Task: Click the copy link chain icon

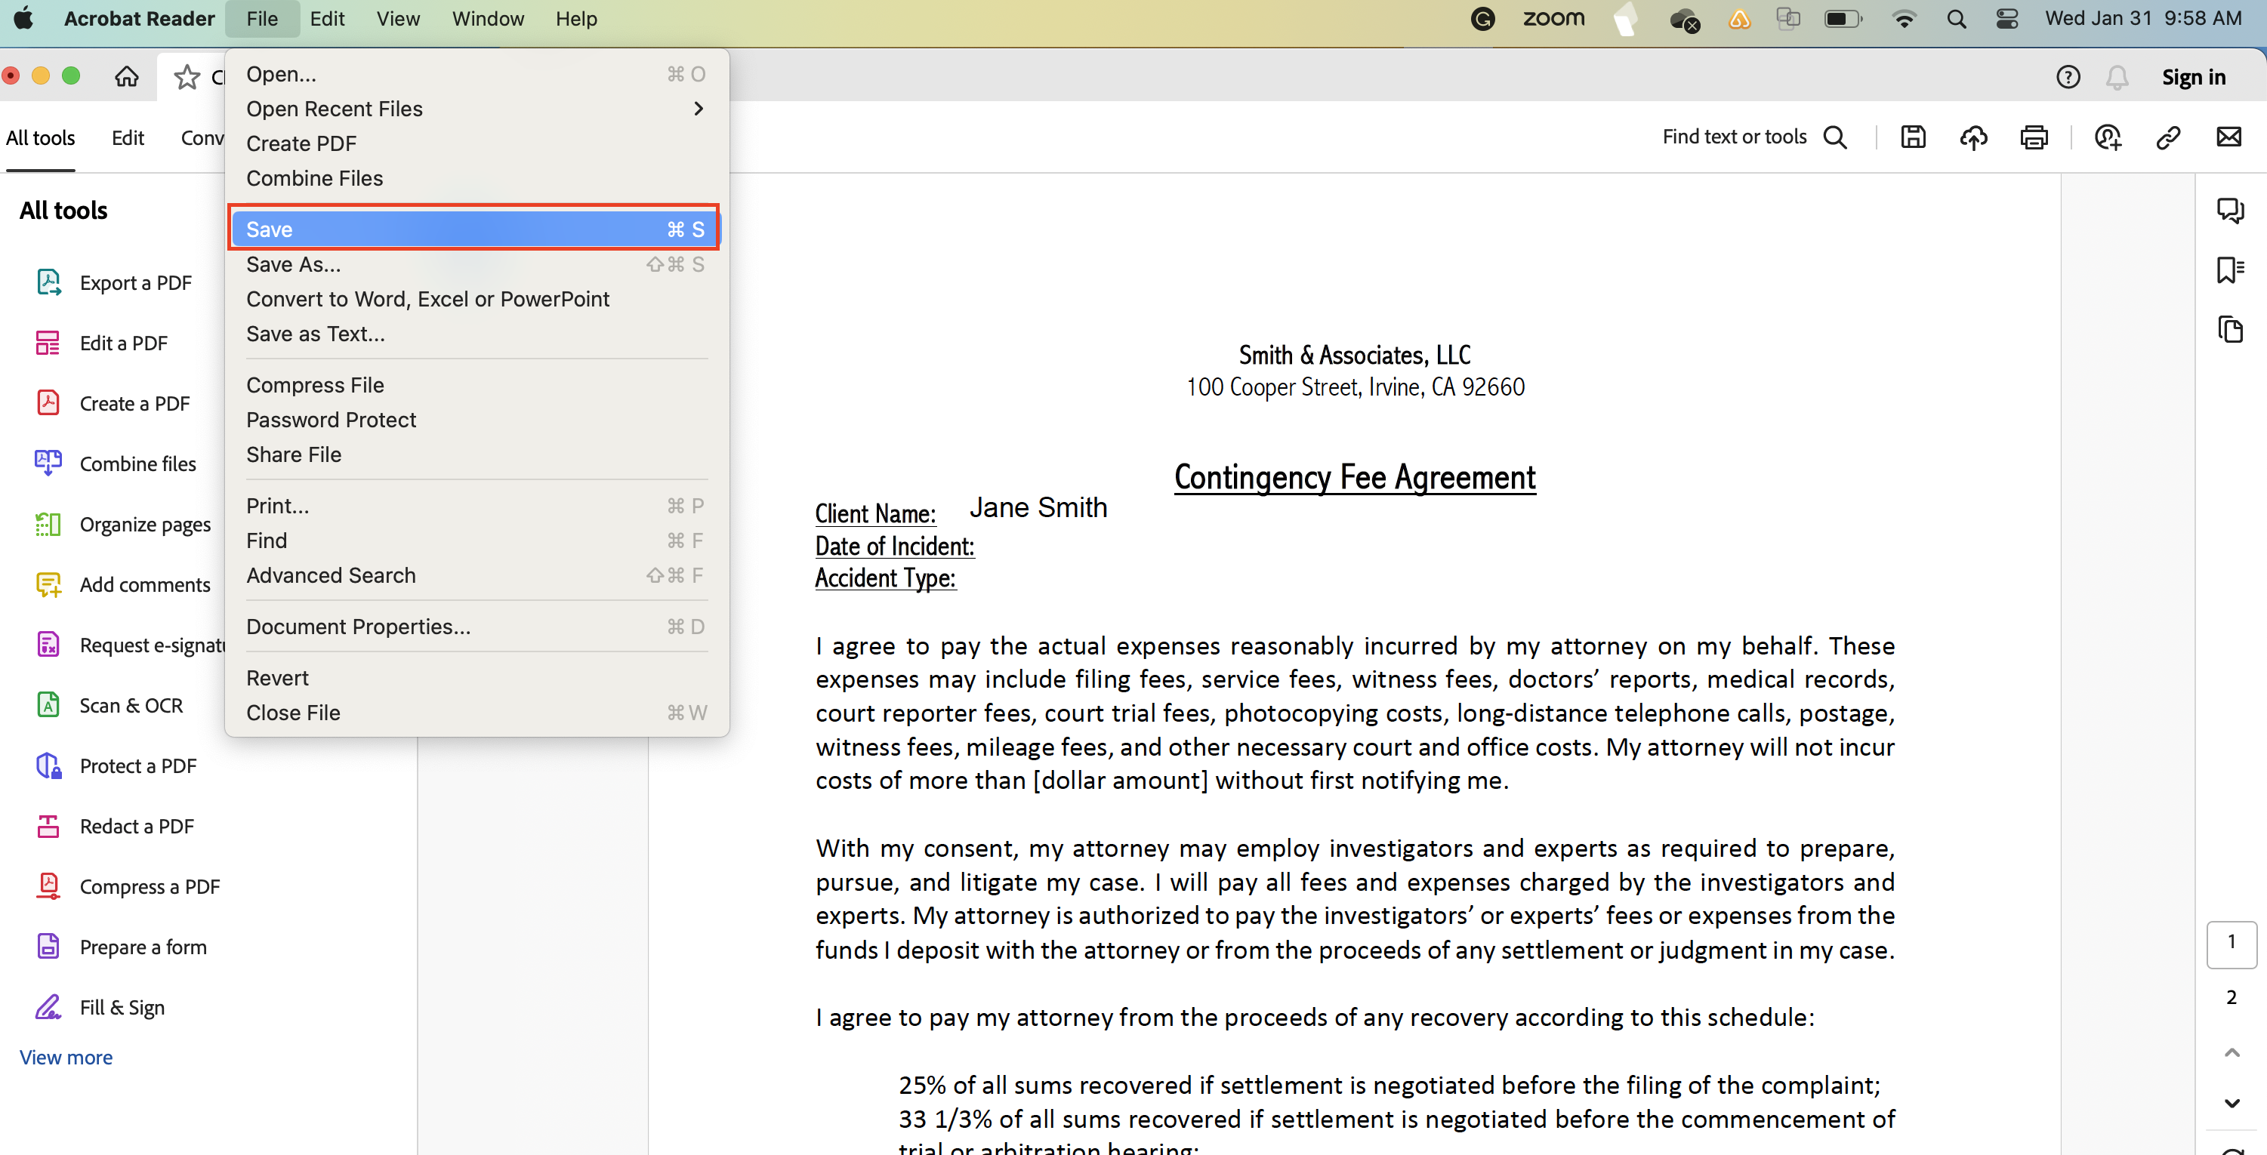Action: tap(2168, 137)
